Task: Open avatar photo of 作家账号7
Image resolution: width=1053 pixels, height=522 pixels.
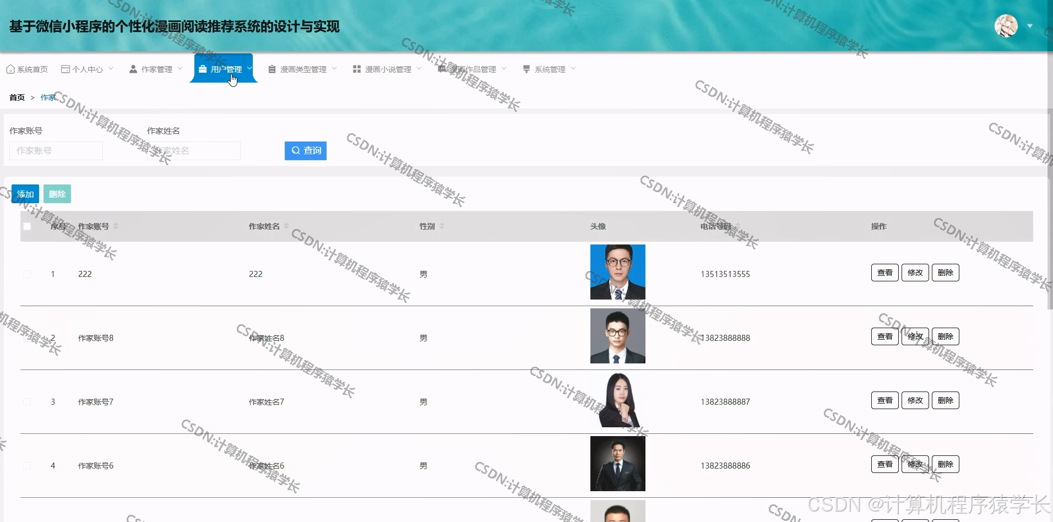Action: coord(618,400)
